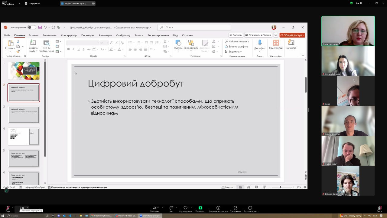Click the Save diskette icon in title bar

click(x=40, y=27)
